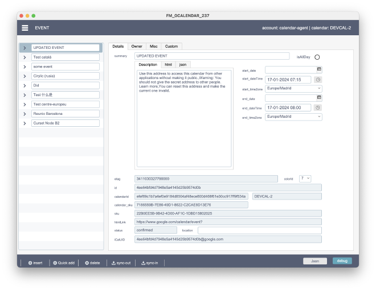Switch to the Details tab
The height and width of the screenshot is (290, 376).
[118, 47]
